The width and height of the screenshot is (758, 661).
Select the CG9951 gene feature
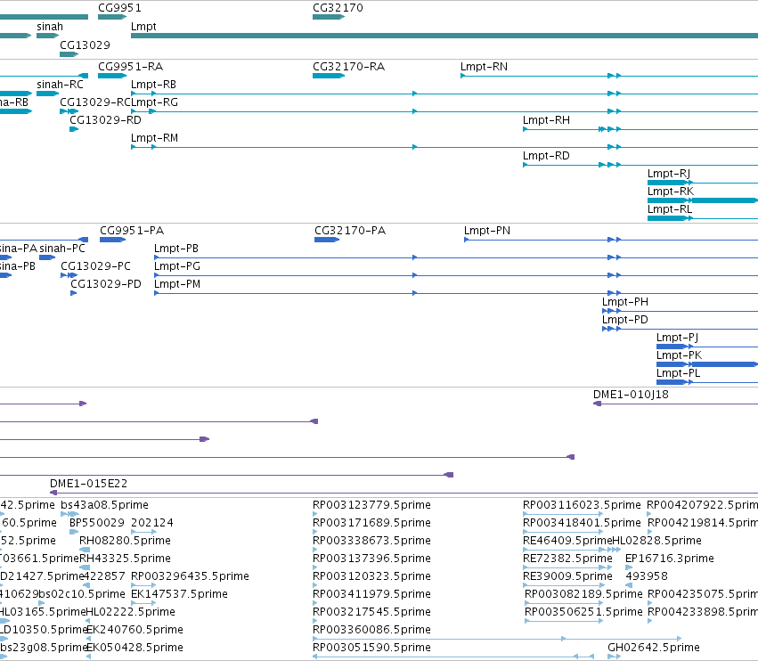[112, 17]
